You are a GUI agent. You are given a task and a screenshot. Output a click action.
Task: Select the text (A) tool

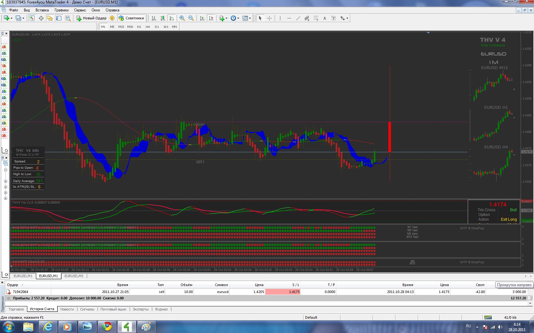click(325, 18)
